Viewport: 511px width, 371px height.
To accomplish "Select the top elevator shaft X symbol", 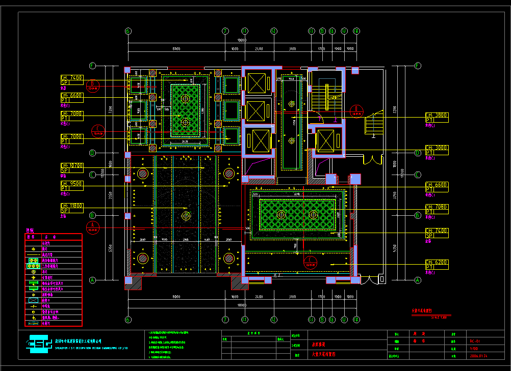I will click(256, 83).
